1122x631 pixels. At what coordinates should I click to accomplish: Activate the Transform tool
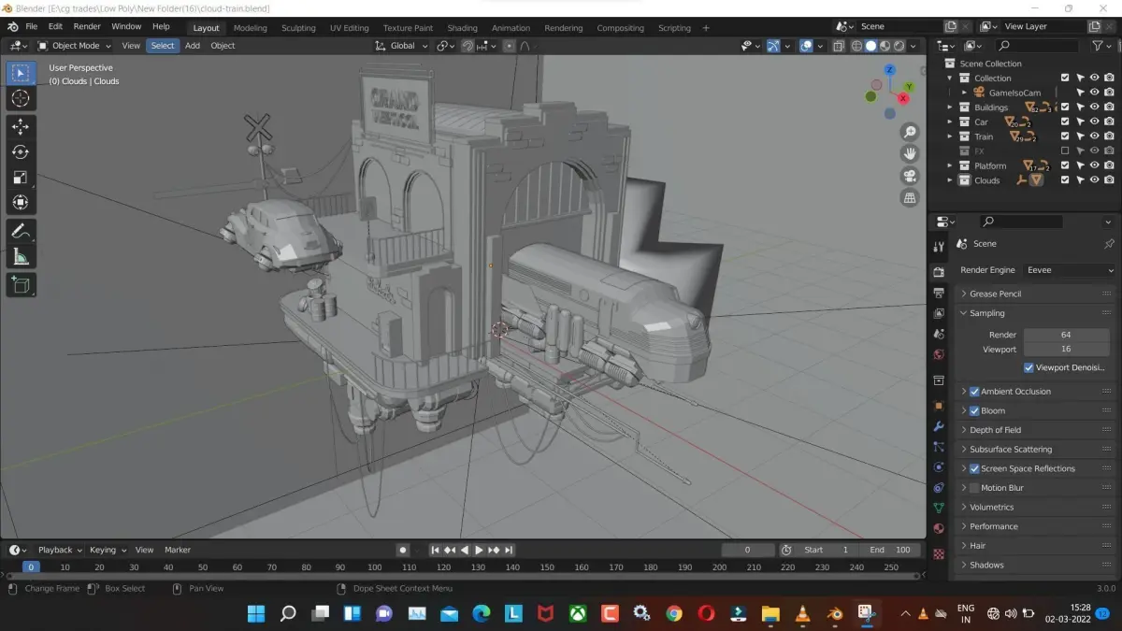[x=21, y=202]
